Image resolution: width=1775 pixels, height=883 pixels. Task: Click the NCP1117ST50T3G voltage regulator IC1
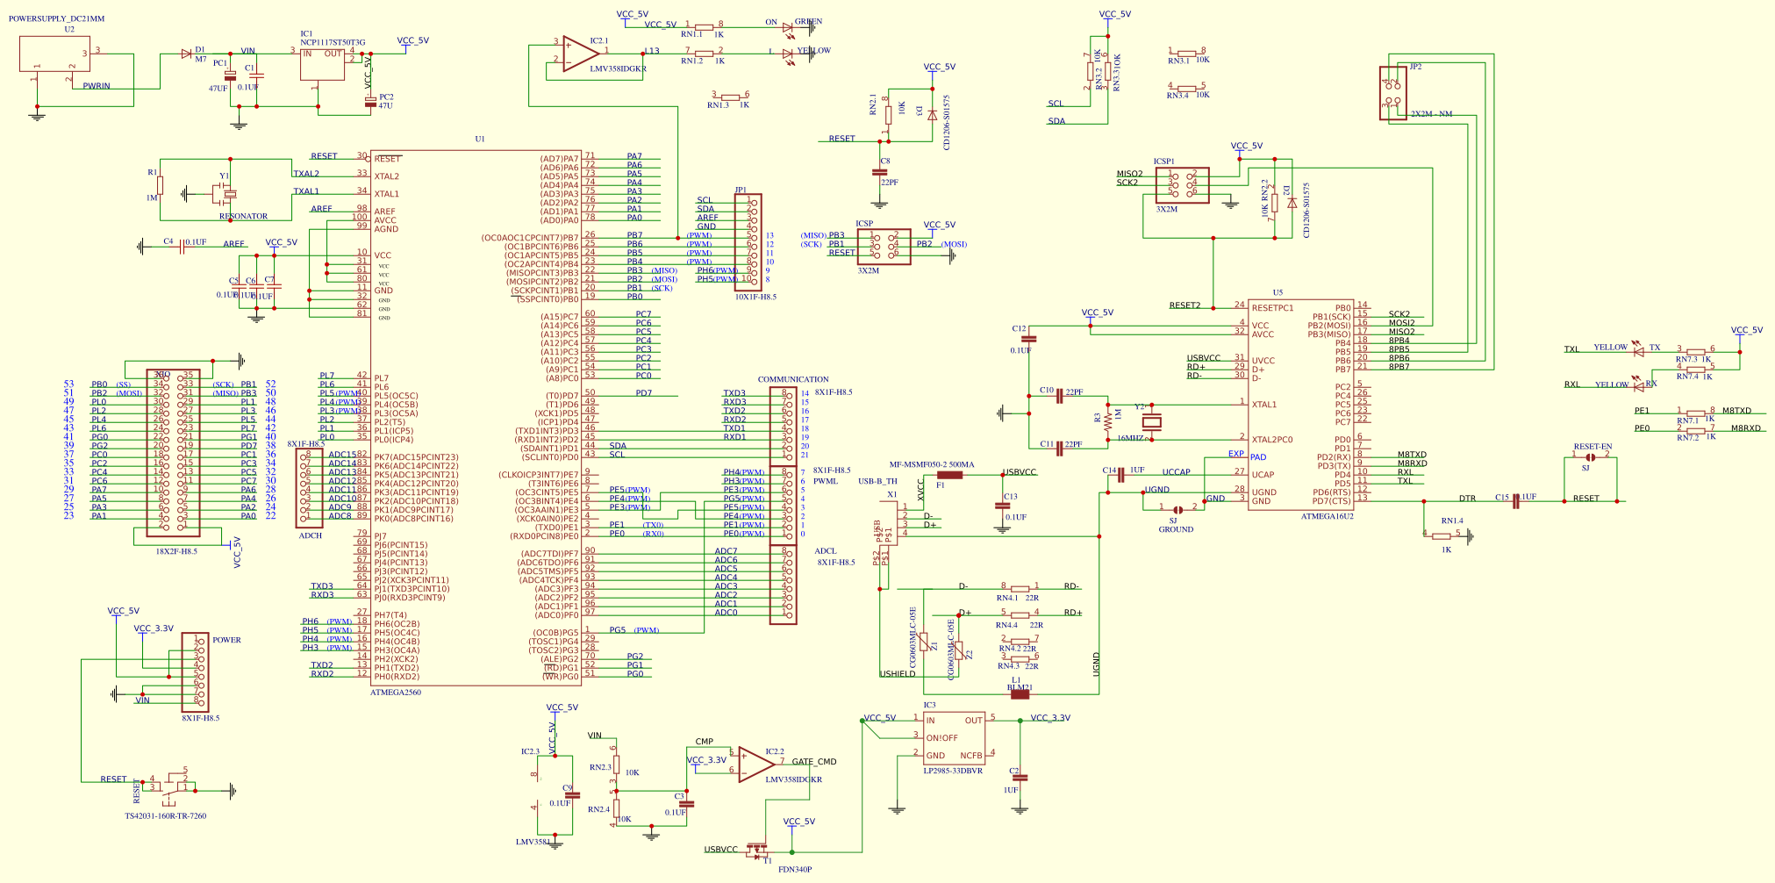(x=323, y=66)
